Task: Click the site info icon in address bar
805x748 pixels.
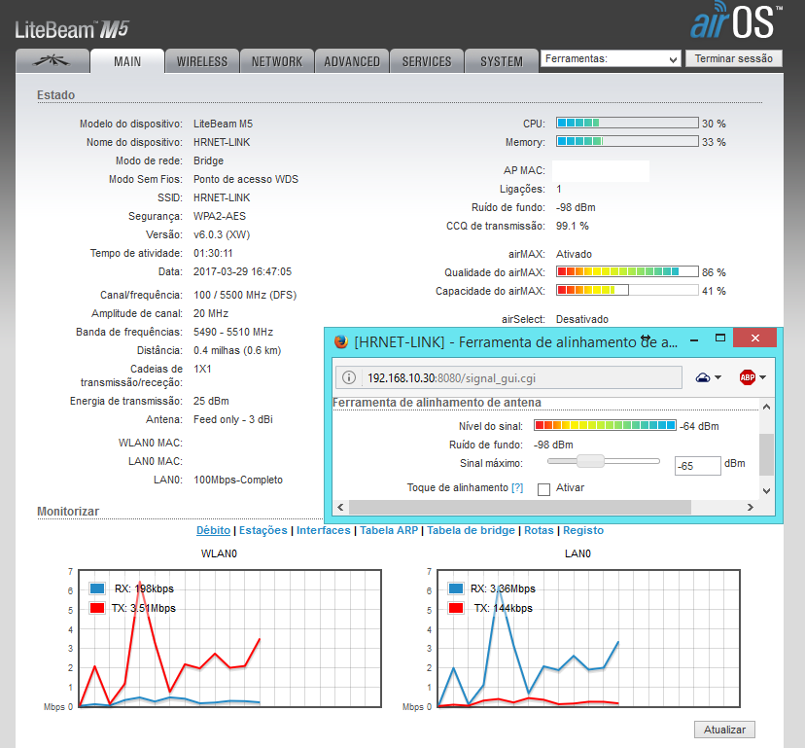Action: [349, 378]
